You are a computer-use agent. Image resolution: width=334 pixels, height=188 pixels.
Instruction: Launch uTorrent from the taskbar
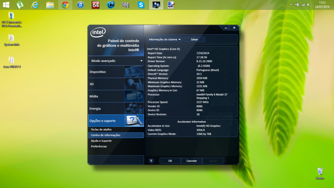(20, 5)
